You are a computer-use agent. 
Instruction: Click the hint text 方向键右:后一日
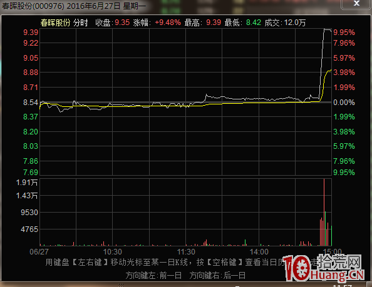[217, 275]
